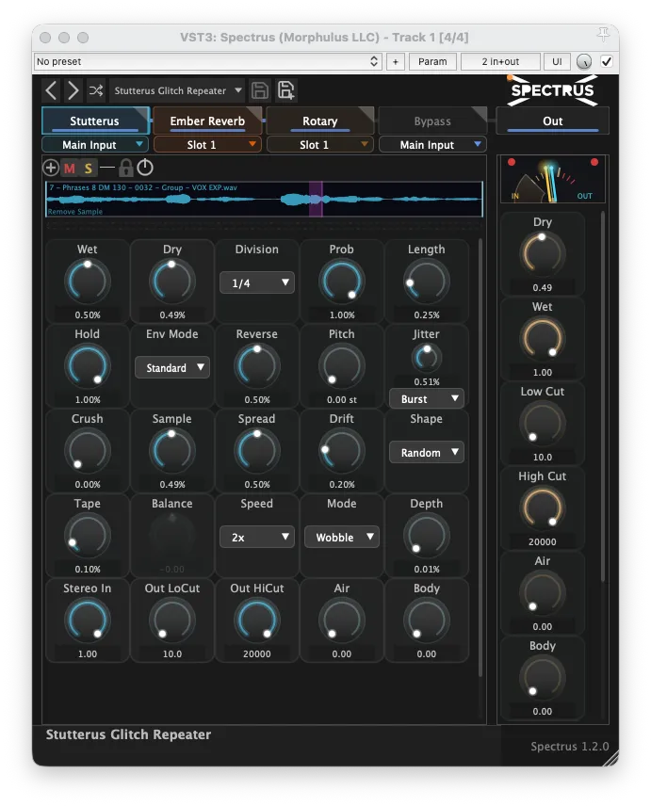The image size is (651, 806).
Task: Open the Stutterus Glitch Repeater preset dropdown
Action: click(x=178, y=91)
